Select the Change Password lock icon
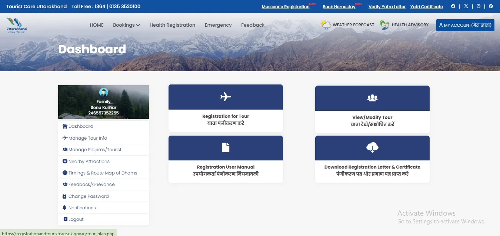 click(65, 196)
